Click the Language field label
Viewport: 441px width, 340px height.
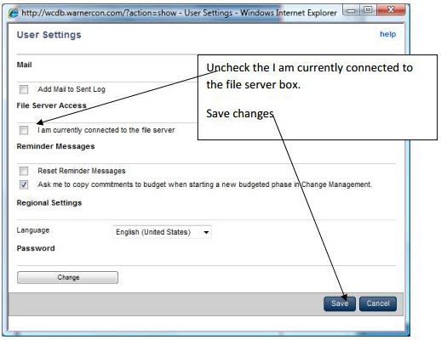click(x=33, y=230)
